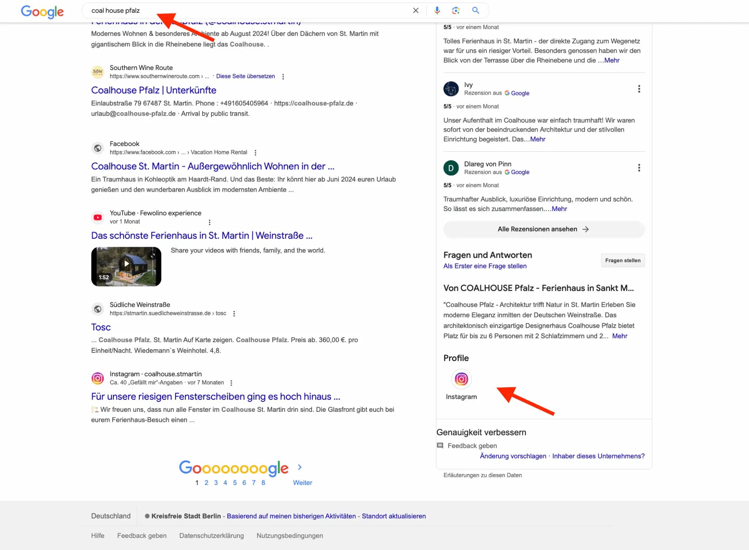Viewport: 749px width, 550px height.
Task: Click the Fragen stellen button
Action: point(623,260)
